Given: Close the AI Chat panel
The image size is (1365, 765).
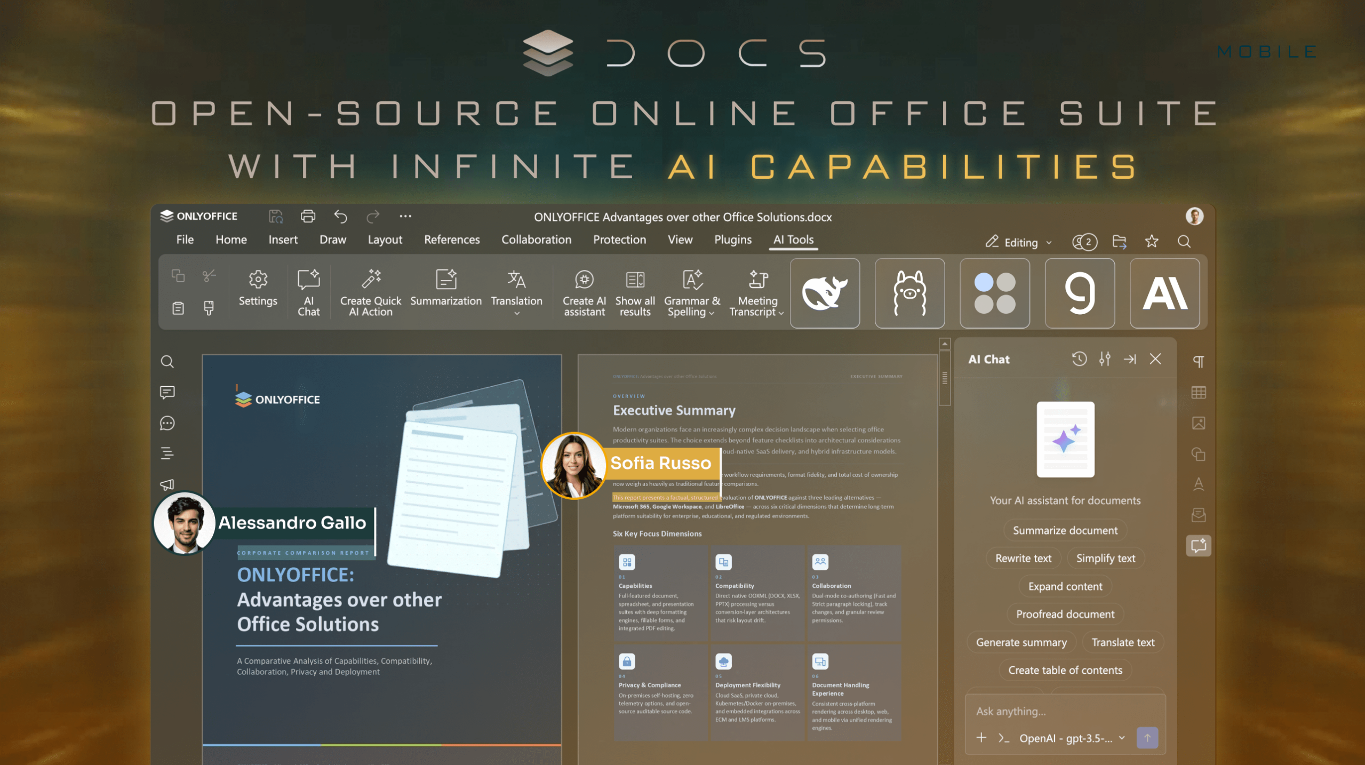Looking at the screenshot, I should (1155, 359).
